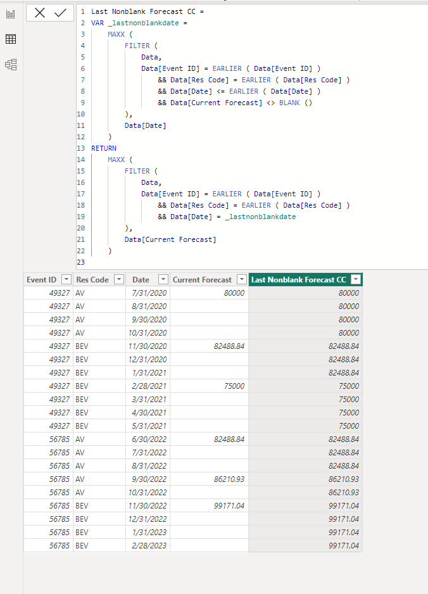Screen dimensions: 428x594
Task: Click the VAR _lastnonblankdate line in editor
Action: click(139, 23)
